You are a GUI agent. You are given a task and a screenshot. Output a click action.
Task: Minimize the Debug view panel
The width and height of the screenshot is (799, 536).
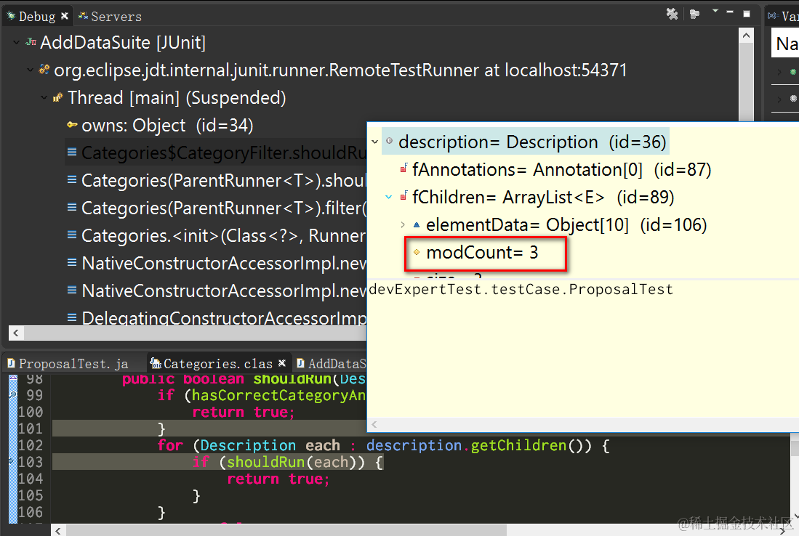click(x=730, y=12)
